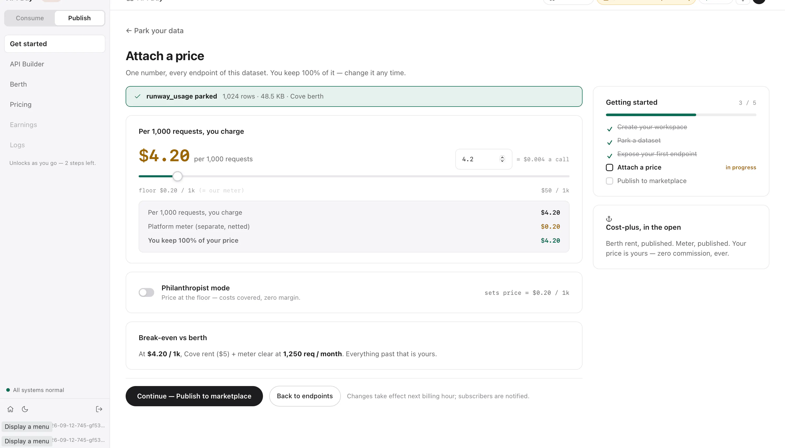This screenshot has height=448, width=785.
Task: Enable Philanthropist mode switch
Action: point(146,292)
